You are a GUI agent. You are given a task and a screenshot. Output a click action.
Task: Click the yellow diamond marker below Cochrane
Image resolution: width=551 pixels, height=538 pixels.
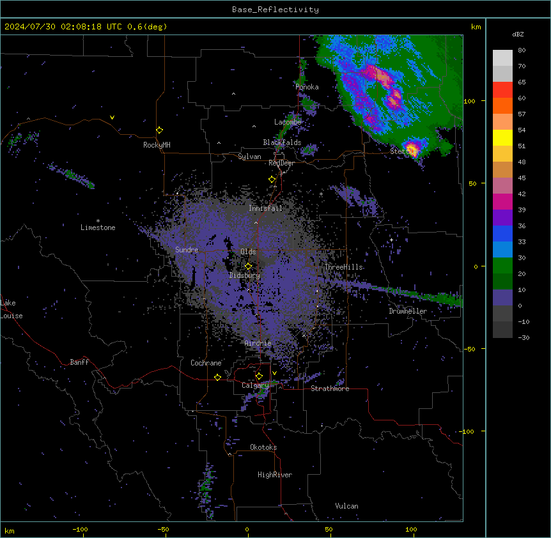click(217, 377)
